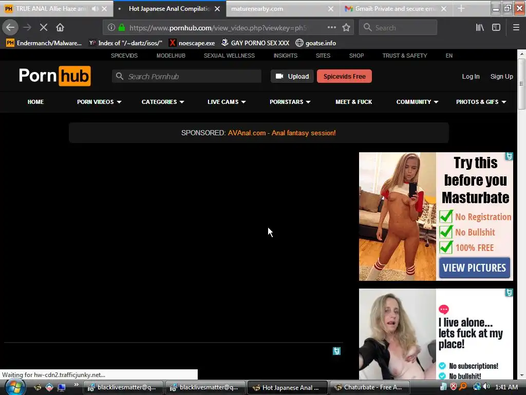Open the page actions three-dot menu
Viewport: 526px width, 395px height.
pos(332,28)
